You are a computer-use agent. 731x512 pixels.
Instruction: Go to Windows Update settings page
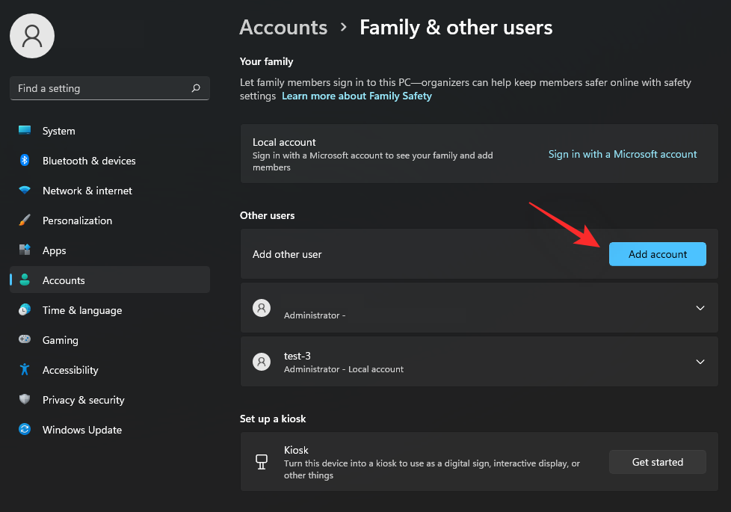point(81,430)
